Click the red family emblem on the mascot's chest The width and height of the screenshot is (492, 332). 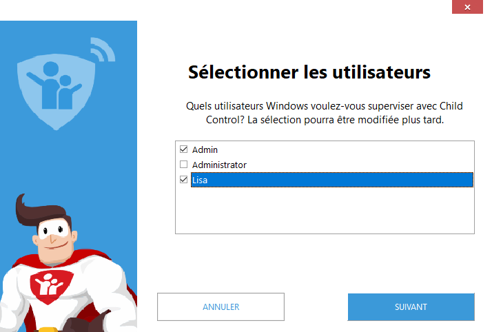tap(52, 286)
